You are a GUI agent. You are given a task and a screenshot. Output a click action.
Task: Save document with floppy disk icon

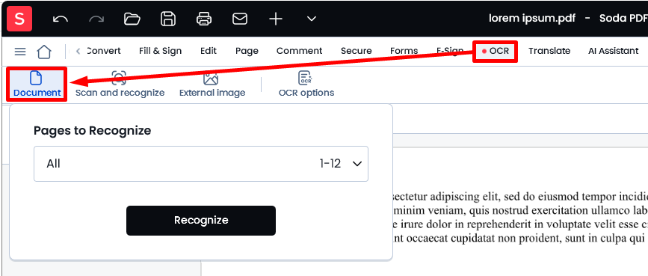pyautogui.click(x=168, y=19)
